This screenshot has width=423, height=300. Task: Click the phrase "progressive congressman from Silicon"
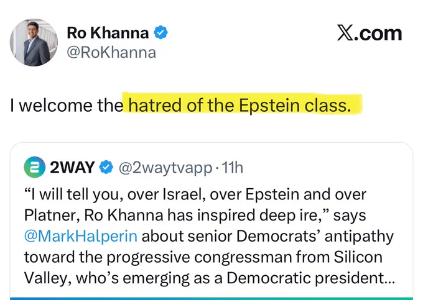coord(244,257)
